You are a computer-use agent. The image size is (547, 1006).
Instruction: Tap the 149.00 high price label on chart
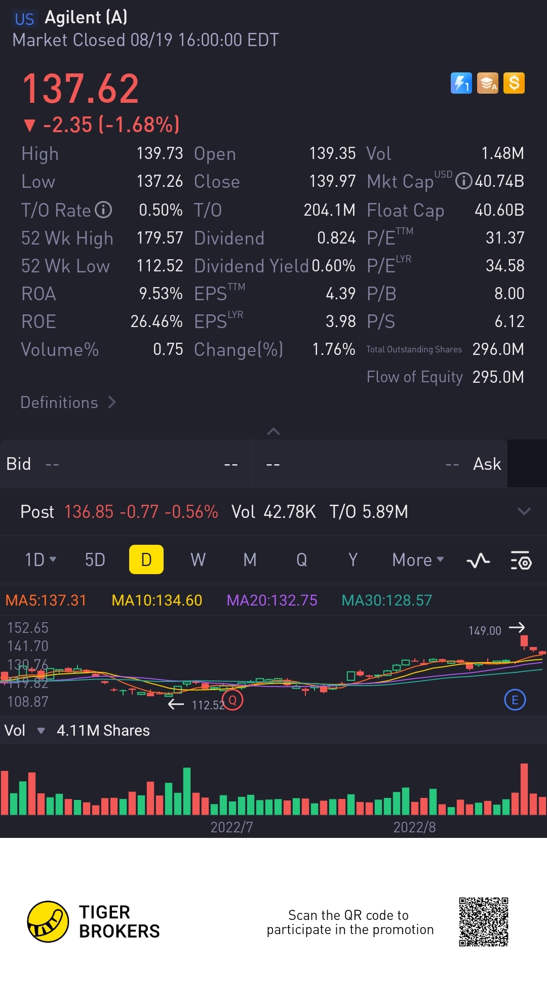click(485, 631)
